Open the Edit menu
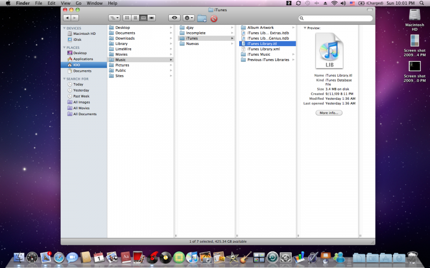The width and height of the screenshot is (430, 268). click(x=52, y=3)
